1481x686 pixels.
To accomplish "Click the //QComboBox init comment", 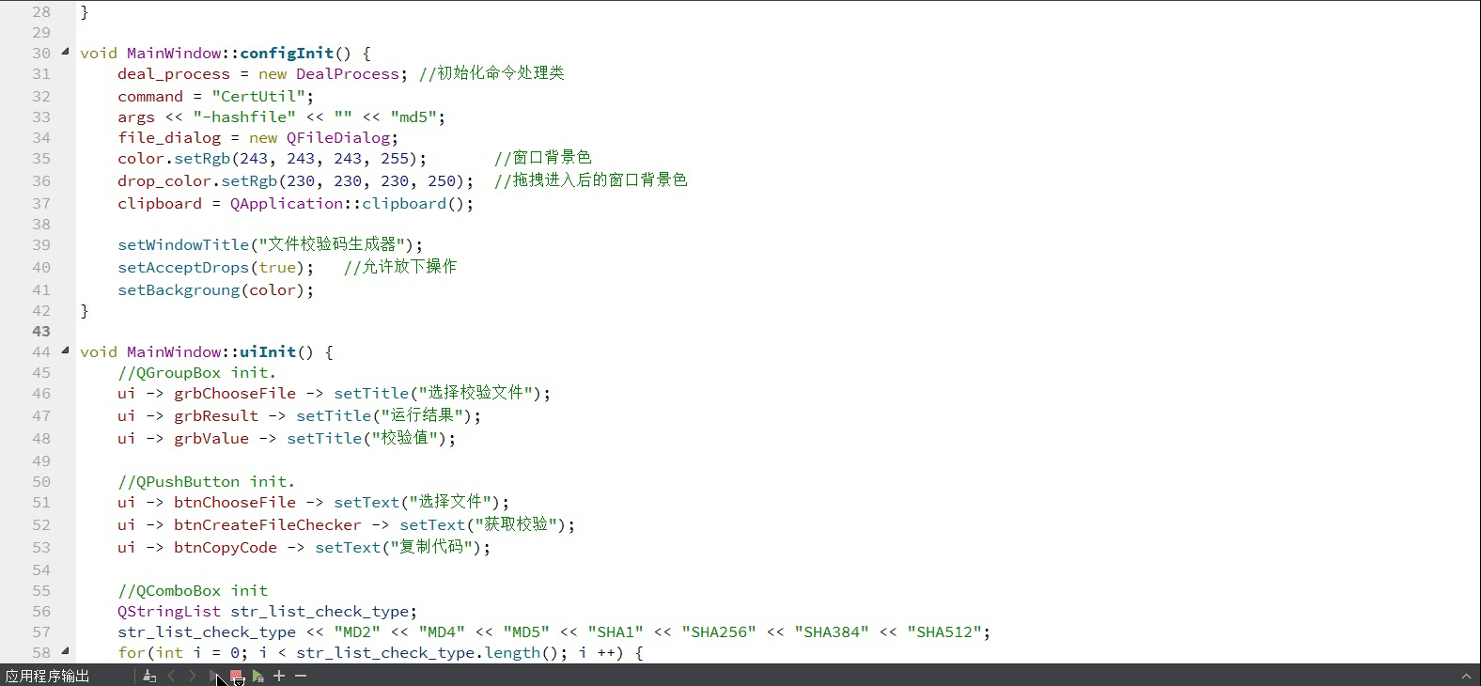I will click(x=193, y=590).
